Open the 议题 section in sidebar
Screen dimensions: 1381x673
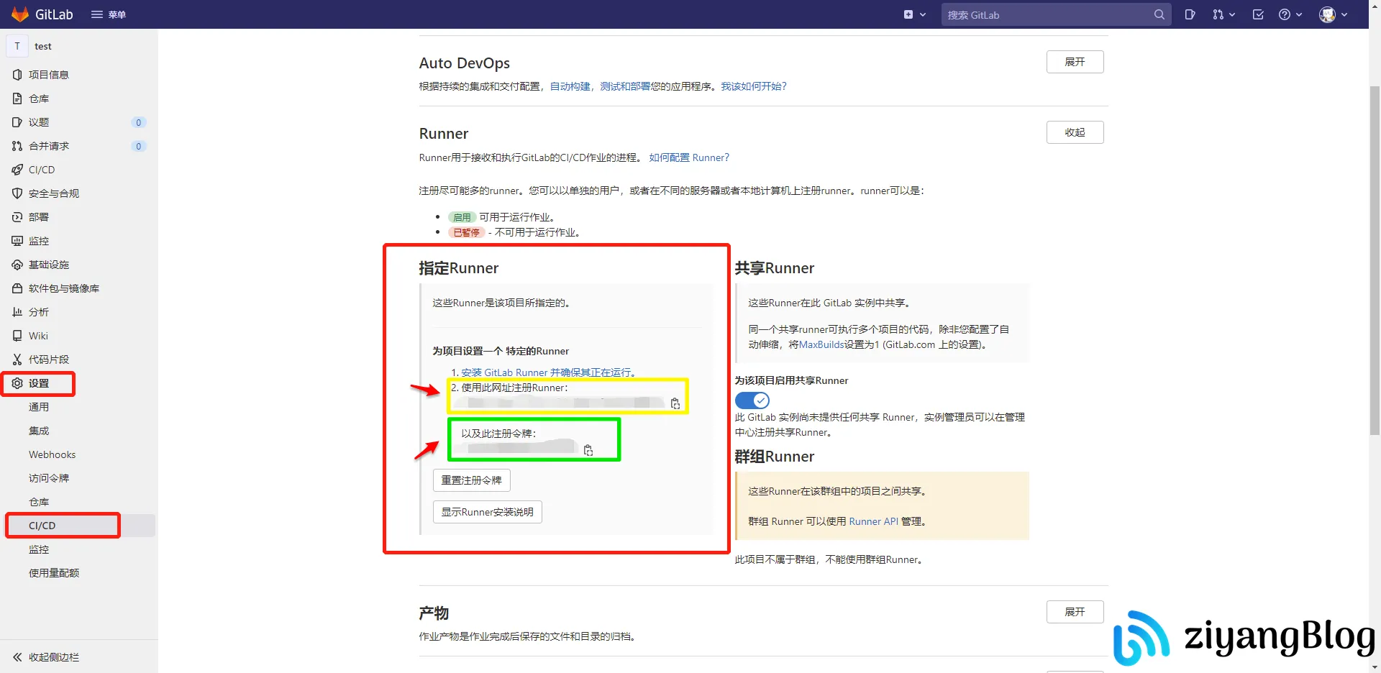point(40,122)
